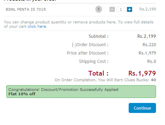Image resolution: width=165 pixels, height=125 pixels.
Task: Click the Subtotal label
Action: point(98,36)
